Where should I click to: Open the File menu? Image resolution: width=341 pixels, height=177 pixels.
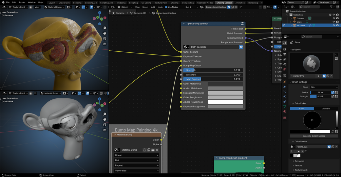pos(7,2)
